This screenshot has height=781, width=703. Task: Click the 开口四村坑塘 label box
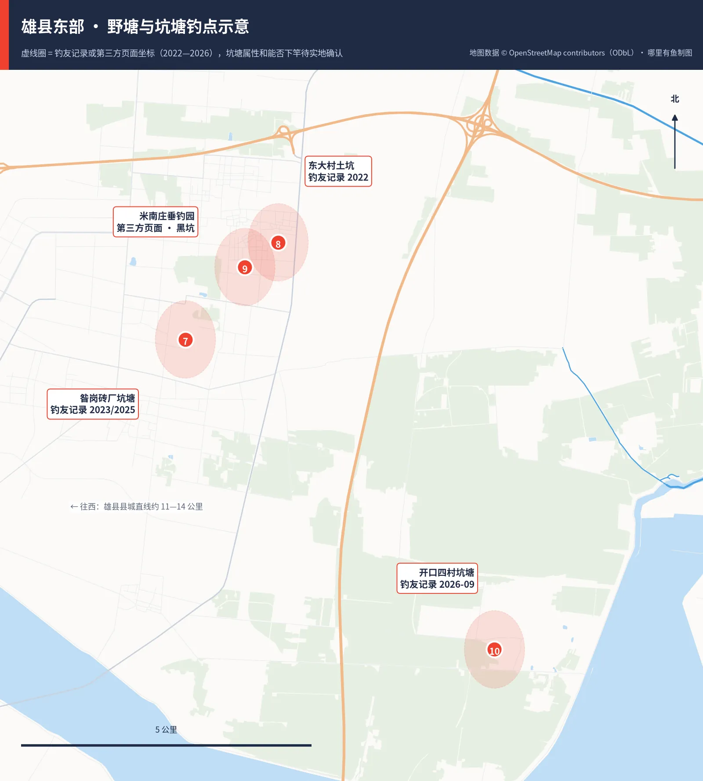tap(437, 579)
